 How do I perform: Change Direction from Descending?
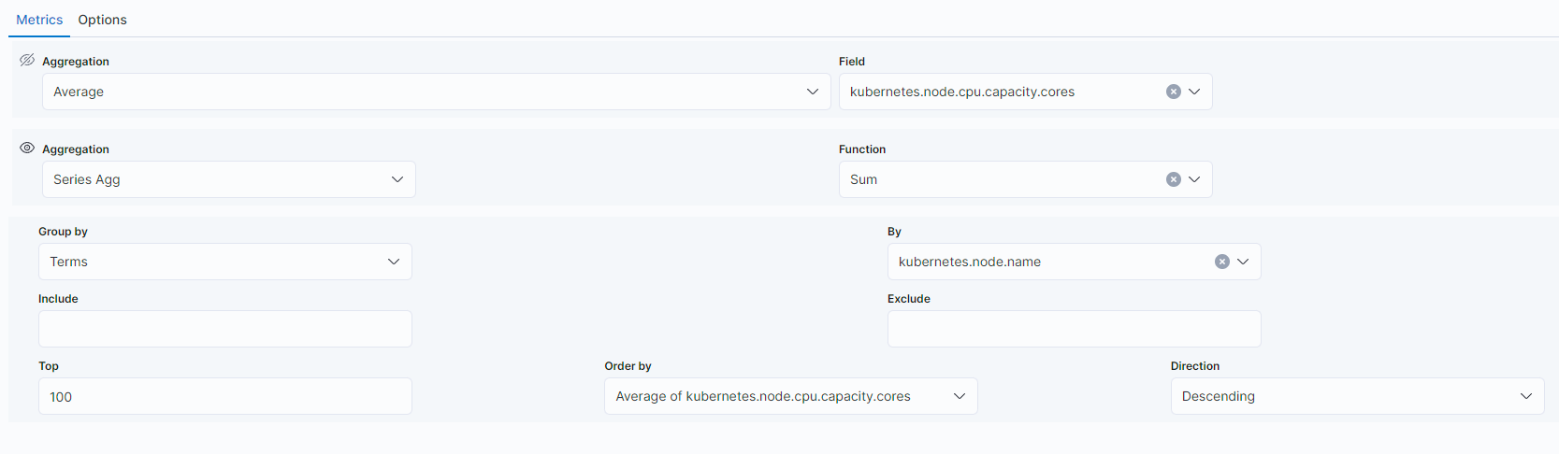coord(1356,396)
